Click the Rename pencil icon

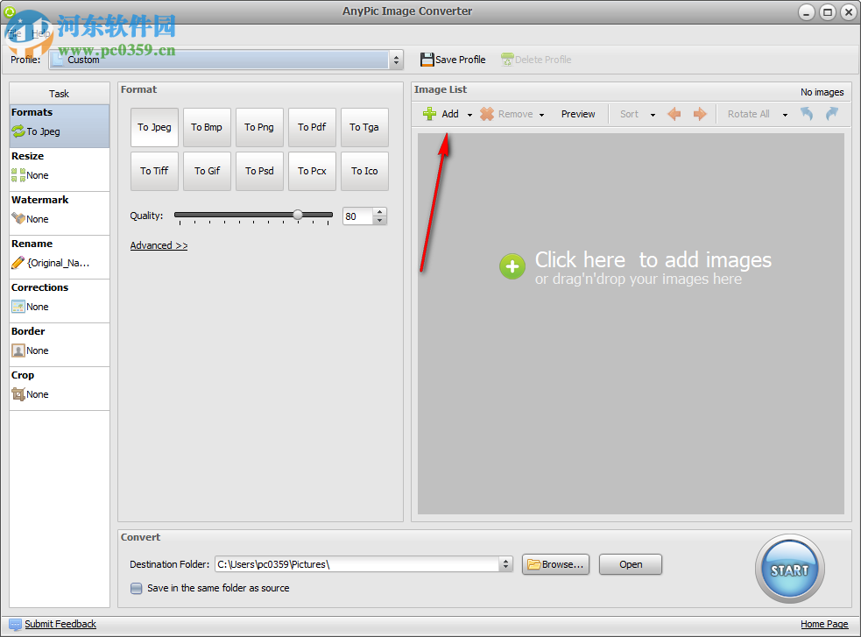coord(18,263)
